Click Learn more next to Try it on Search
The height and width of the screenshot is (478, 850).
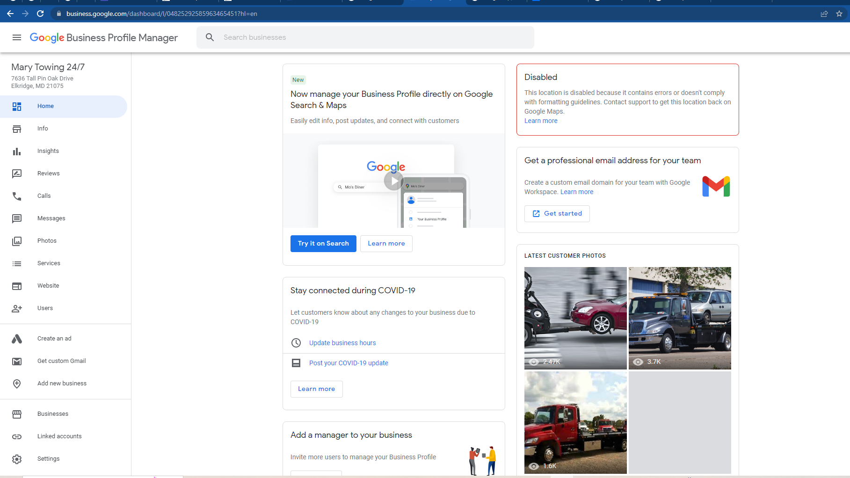pyautogui.click(x=386, y=244)
